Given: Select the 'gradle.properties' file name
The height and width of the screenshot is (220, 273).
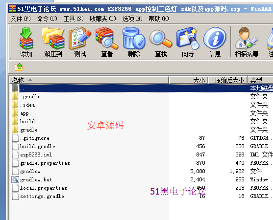Looking at the screenshot, I should click(45, 163).
